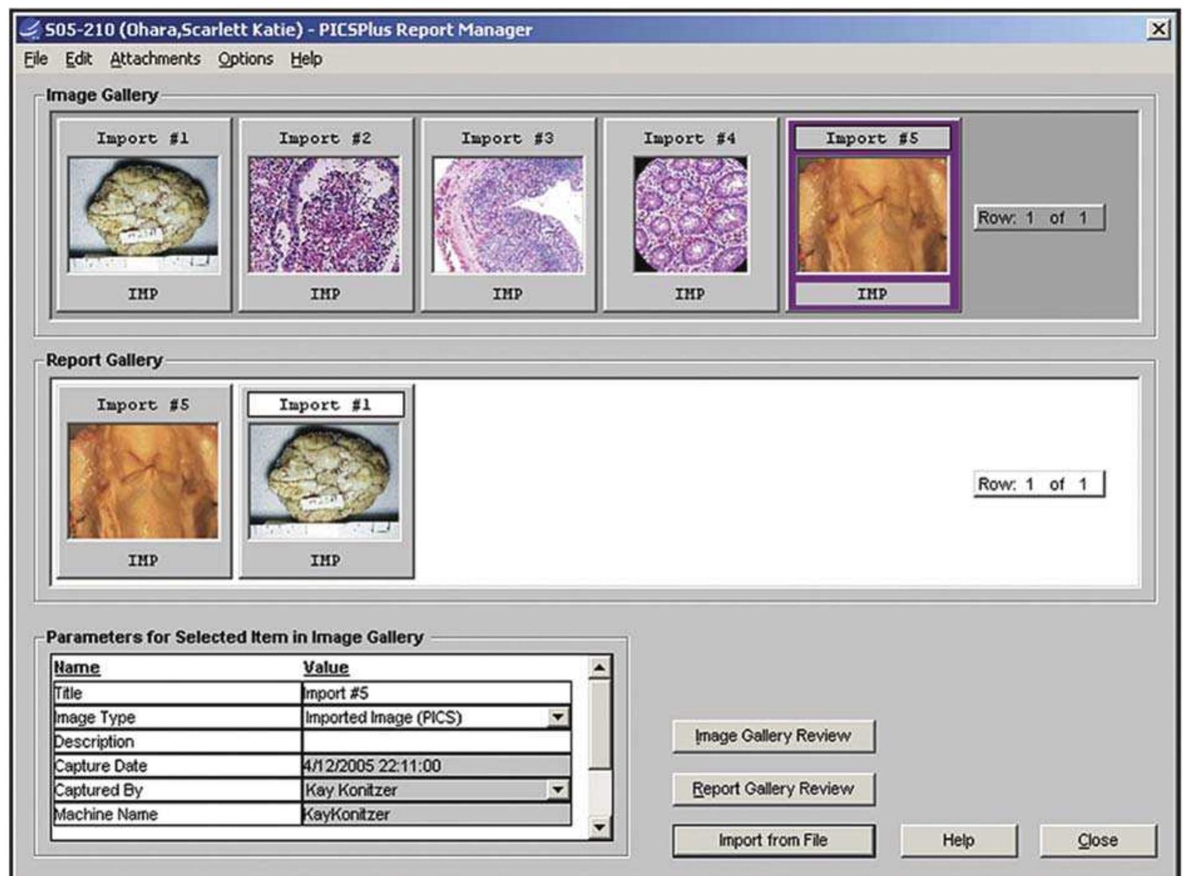
Task: Select Import #3 thumbnail in Image Gallery
Action: [508, 215]
